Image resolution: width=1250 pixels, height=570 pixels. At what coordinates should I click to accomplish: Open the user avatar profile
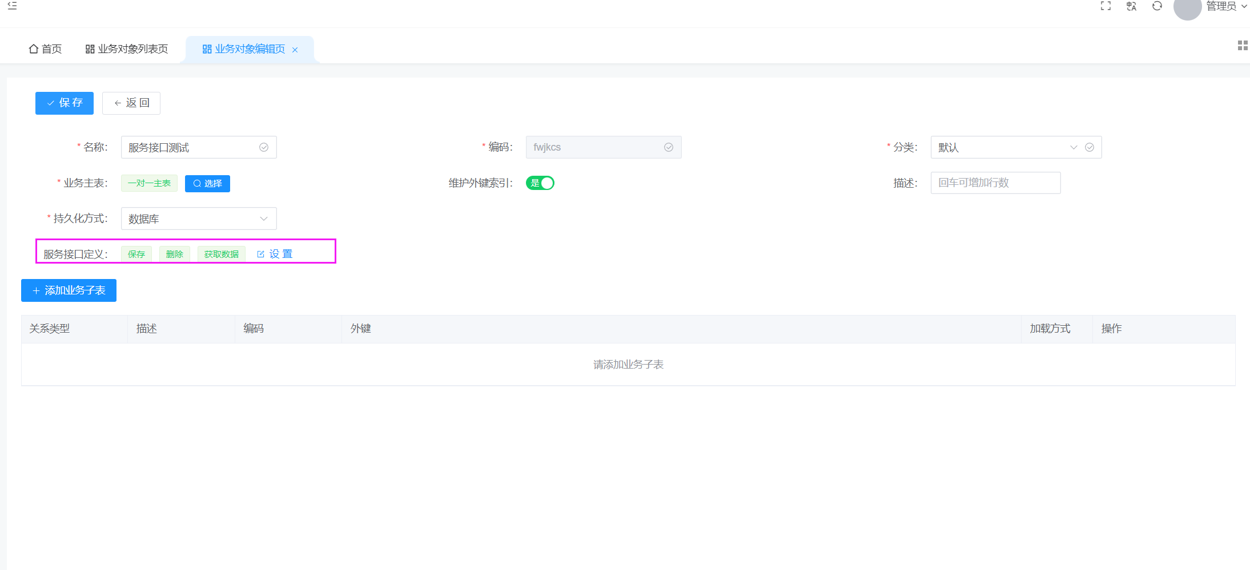(1187, 7)
